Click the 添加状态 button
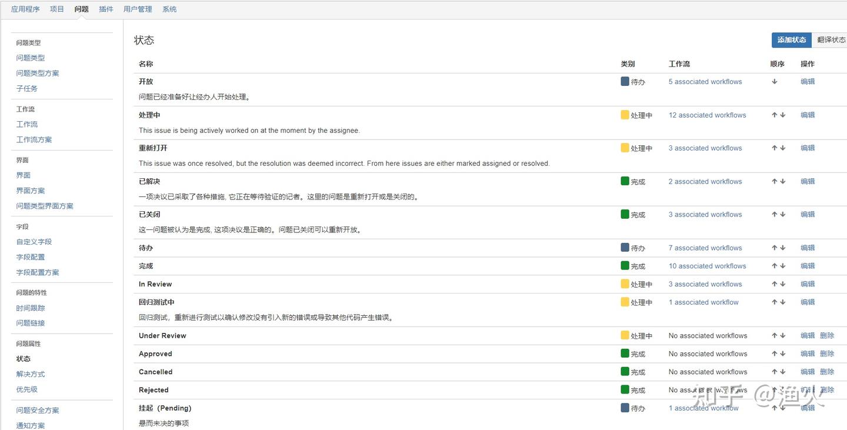This screenshot has width=847, height=430. tap(791, 40)
